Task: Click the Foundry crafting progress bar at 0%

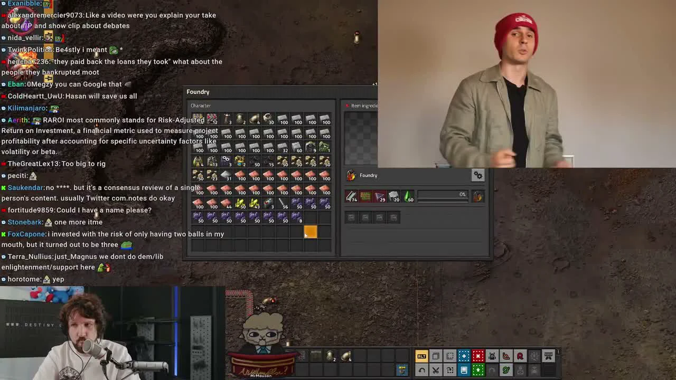Action: pyautogui.click(x=443, y=196)
